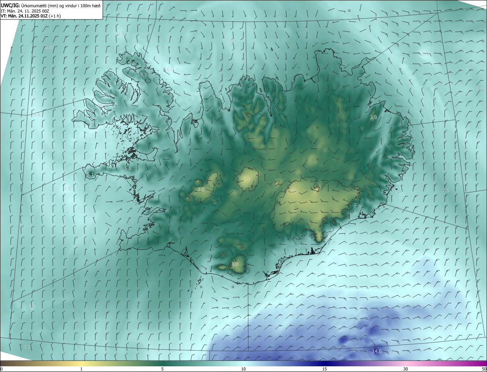487x372 pixels.
Task: Click the "1" tick on the color scale
Action: pos(81,369)
